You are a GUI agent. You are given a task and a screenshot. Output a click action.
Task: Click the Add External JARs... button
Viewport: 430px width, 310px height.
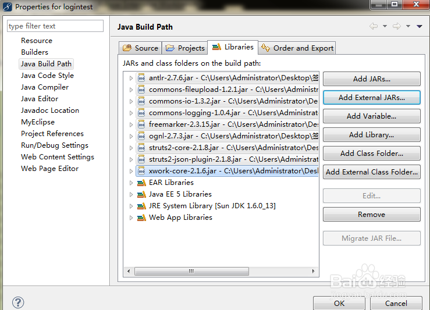(372, 98)
